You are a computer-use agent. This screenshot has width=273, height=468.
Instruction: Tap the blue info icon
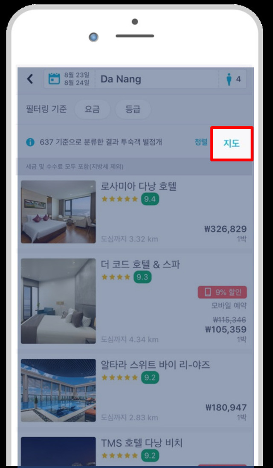pos(30,142)
